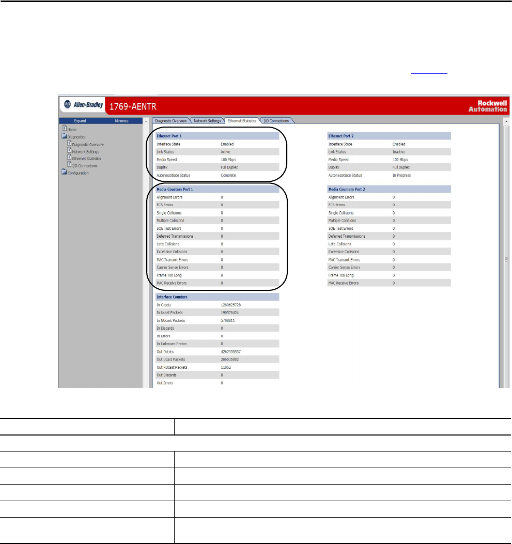Click Minimize in the navigation header
512x544 pixels.
pyautogui.click(x=122, y=121)
